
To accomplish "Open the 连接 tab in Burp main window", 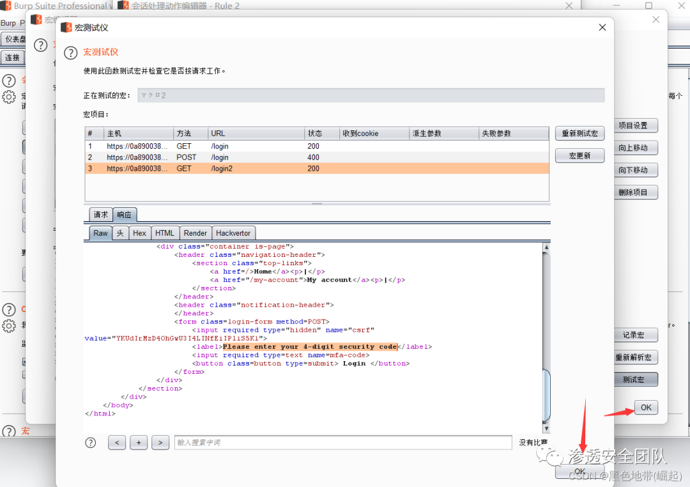I will pyautogui.click(x=12, y=58).
